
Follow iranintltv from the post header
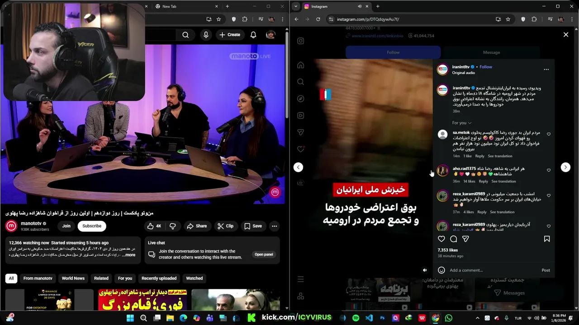[486, 67]
